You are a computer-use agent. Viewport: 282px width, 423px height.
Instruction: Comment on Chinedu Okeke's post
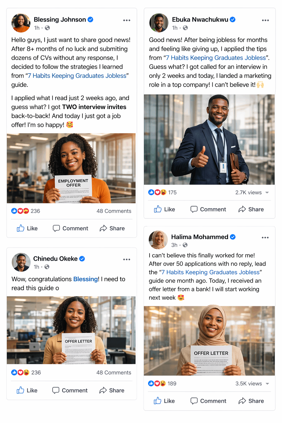click(x=70, y=390)
